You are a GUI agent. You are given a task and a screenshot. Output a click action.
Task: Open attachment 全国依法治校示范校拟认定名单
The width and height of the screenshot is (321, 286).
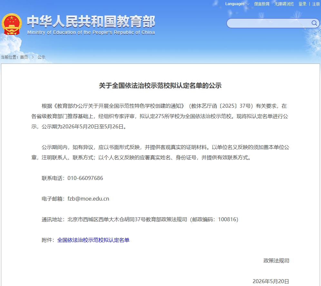coord(93,240)
